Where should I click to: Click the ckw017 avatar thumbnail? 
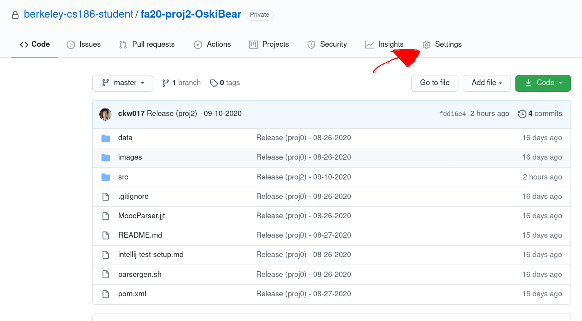(x=105, y=114)
